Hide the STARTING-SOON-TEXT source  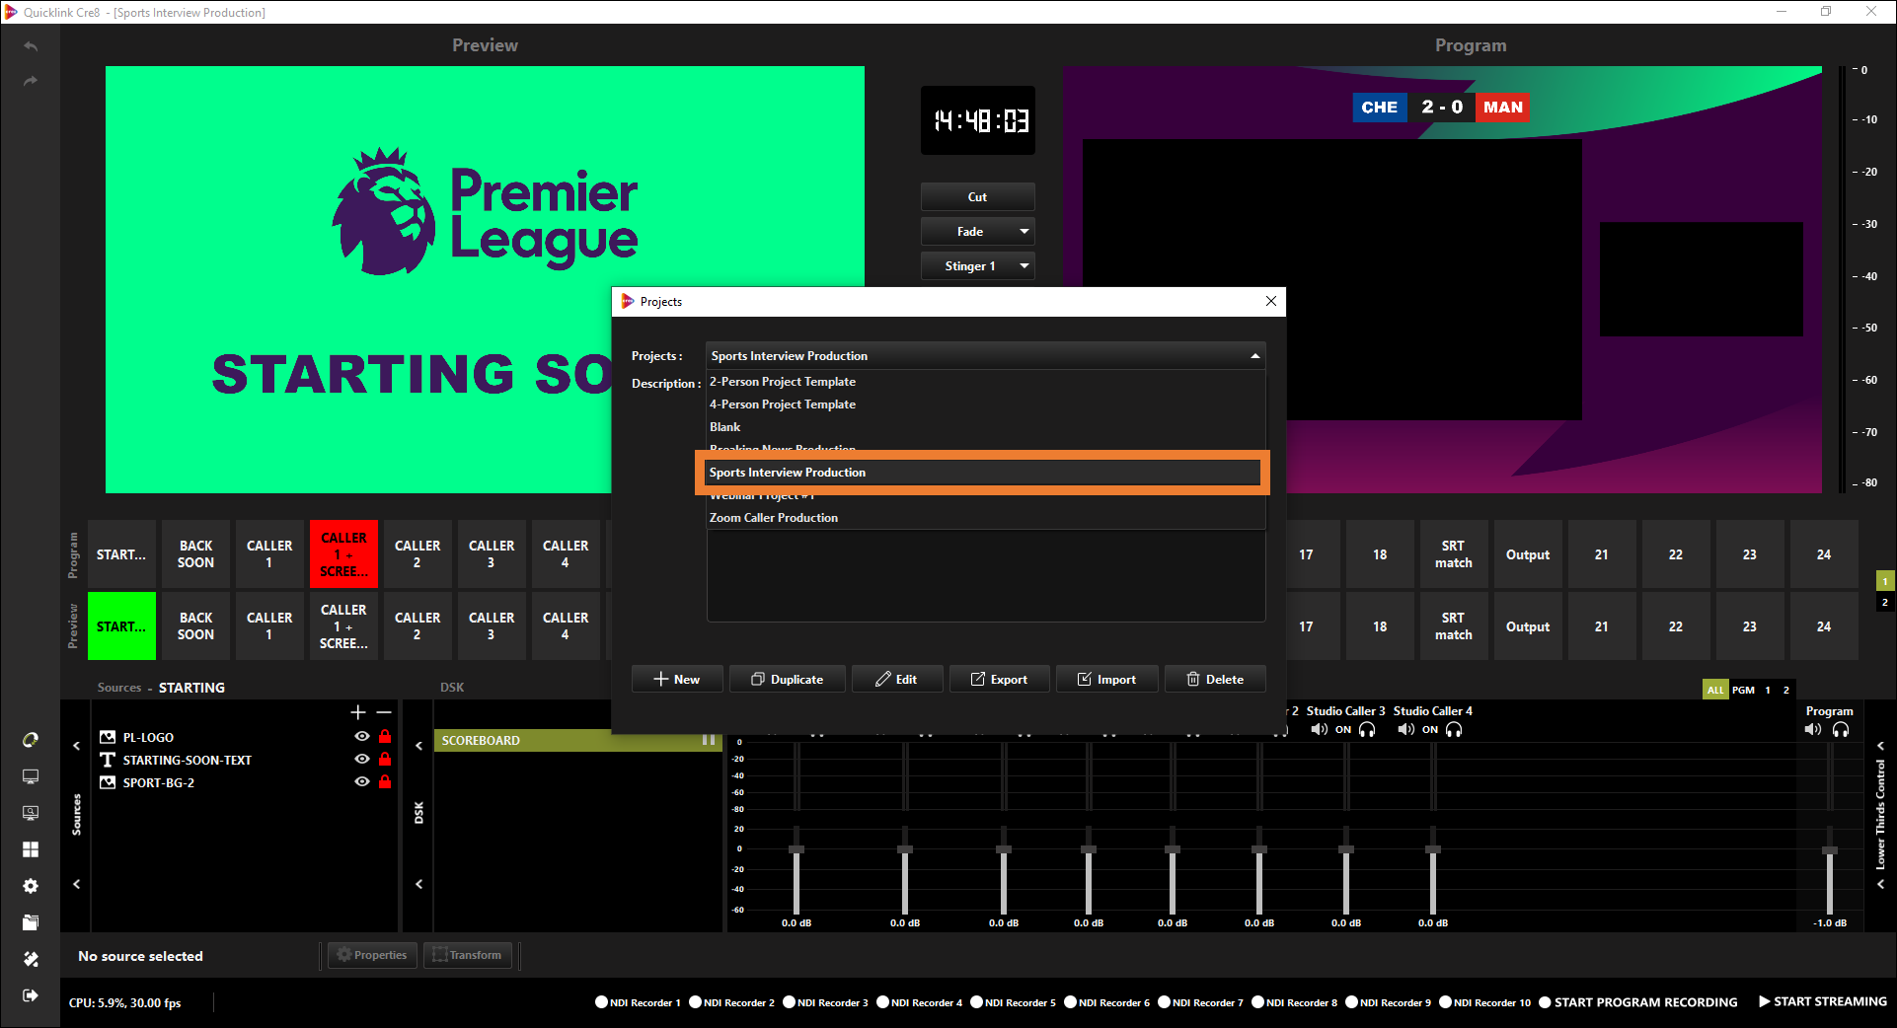click(x=362, y=760)
